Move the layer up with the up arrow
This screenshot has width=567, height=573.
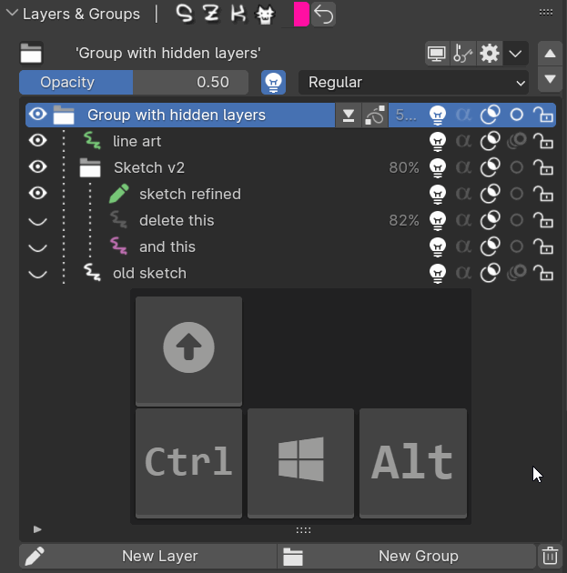click(x=550, y=54)
